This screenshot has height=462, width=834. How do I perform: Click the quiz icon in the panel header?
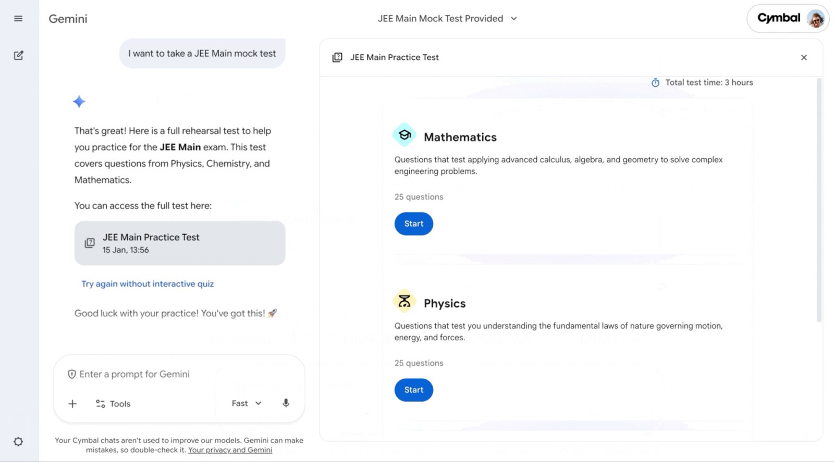[x=337, y=57]
